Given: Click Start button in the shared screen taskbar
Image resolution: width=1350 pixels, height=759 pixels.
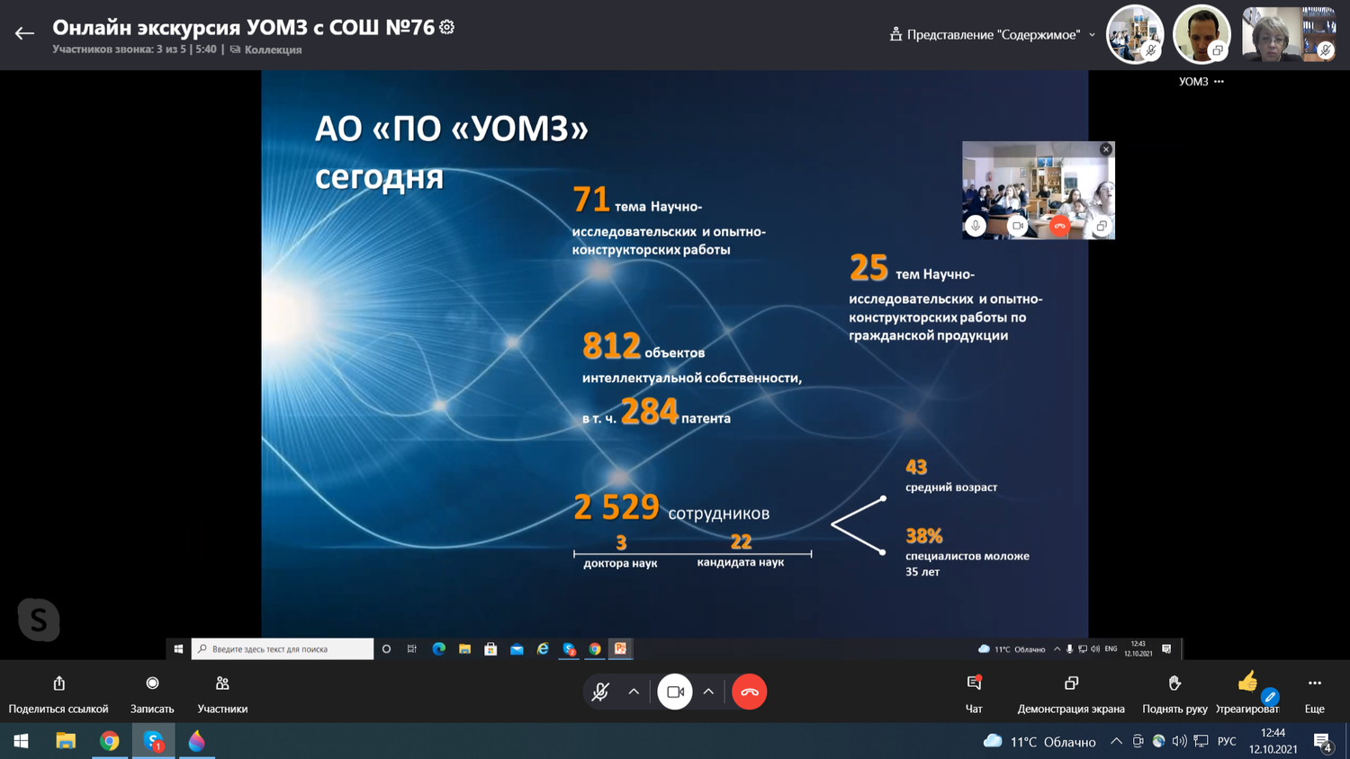Looking at the screenshot, I should click(178, 648).
